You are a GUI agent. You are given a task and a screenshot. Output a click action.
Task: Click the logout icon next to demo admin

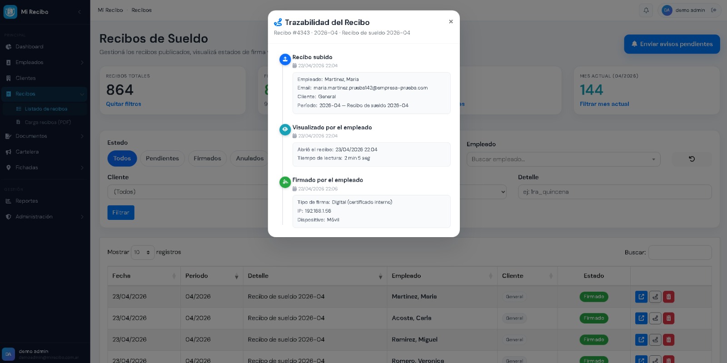[714, 10]
